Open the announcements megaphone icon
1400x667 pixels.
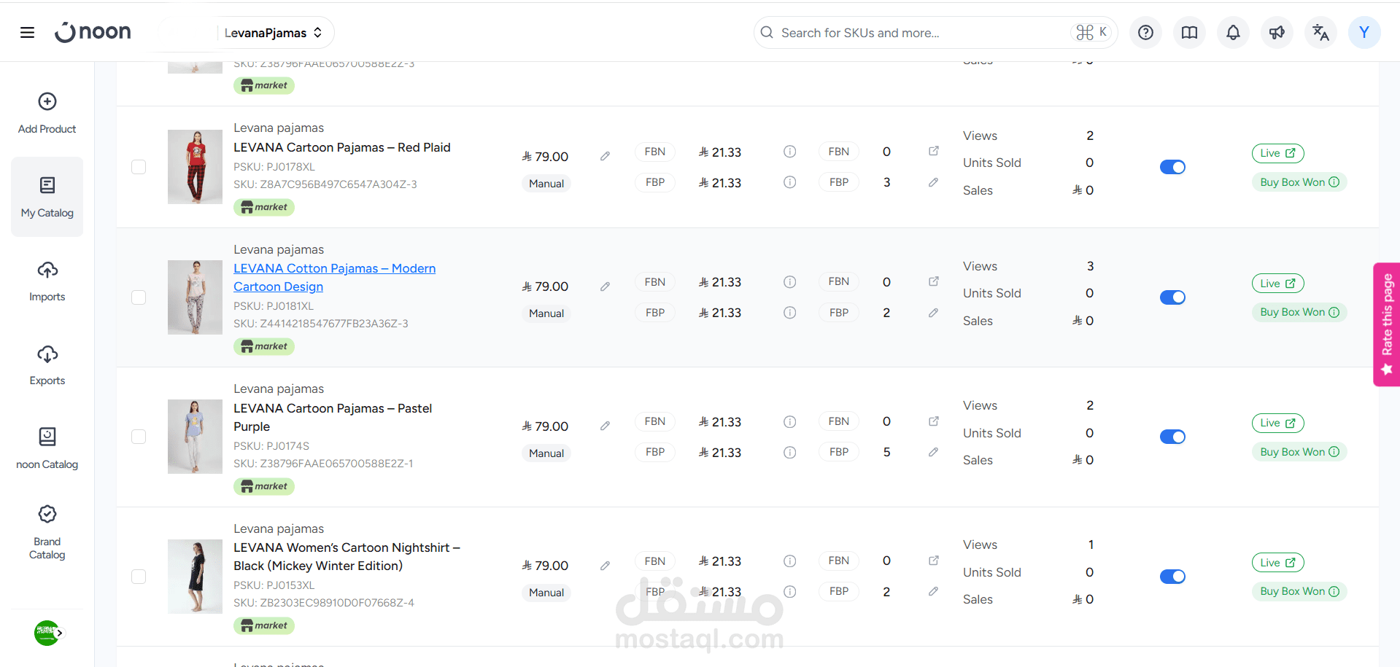[1277, 33]
